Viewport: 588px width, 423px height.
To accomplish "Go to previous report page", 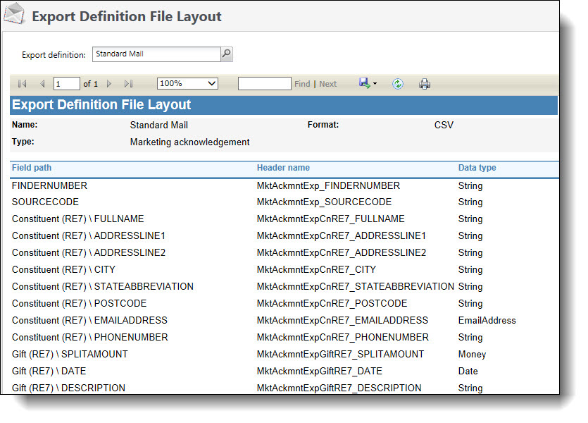I will [x=42, y=84].
